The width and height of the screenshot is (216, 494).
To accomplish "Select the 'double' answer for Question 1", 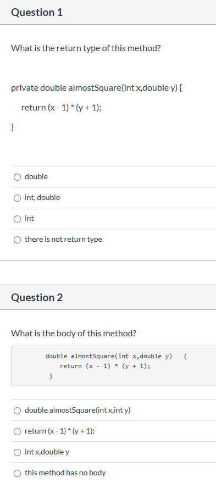I will coord(17,177).
